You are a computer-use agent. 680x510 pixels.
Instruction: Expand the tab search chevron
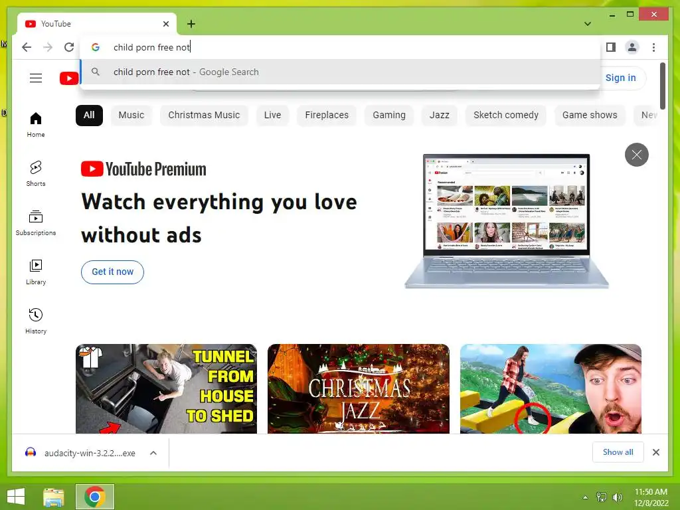point(587,24)
